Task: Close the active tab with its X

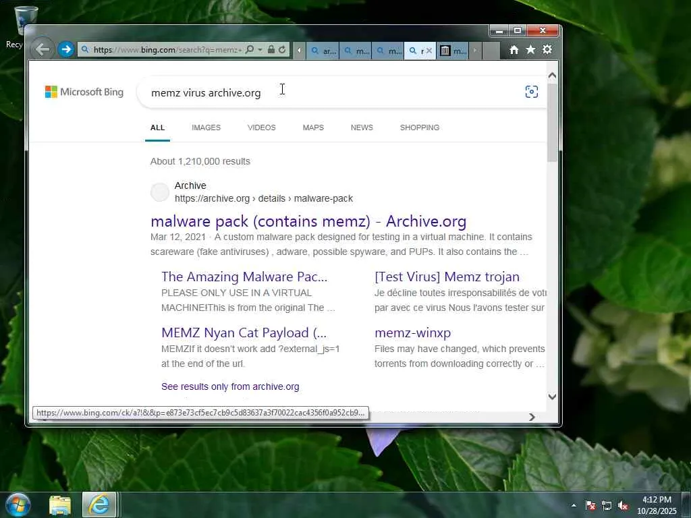Action: tap(429, 51)
